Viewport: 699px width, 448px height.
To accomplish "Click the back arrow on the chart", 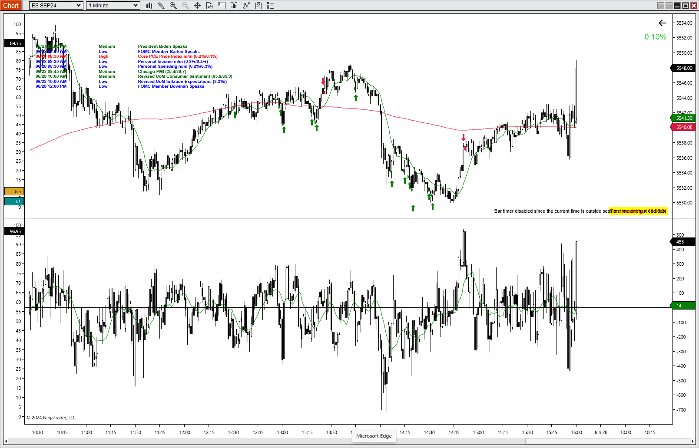I will tap(662, 23).
